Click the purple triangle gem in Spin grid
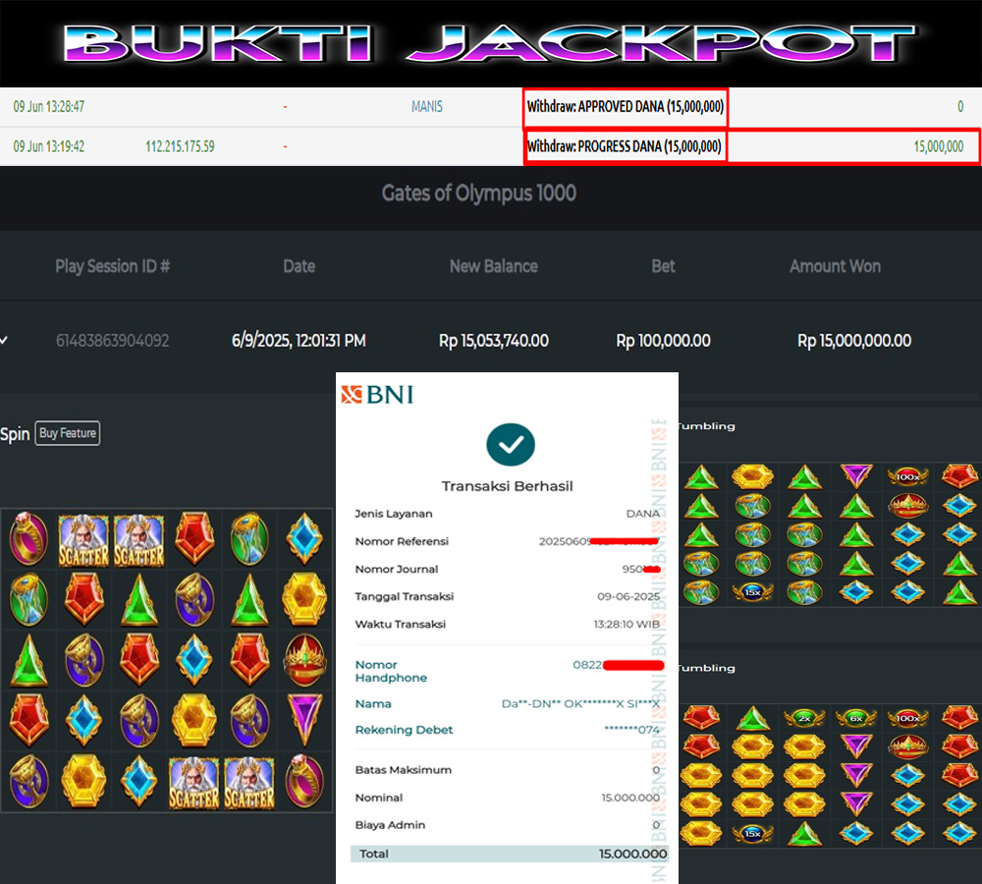This screenshot has height=884, width=982. coord(304,719)
